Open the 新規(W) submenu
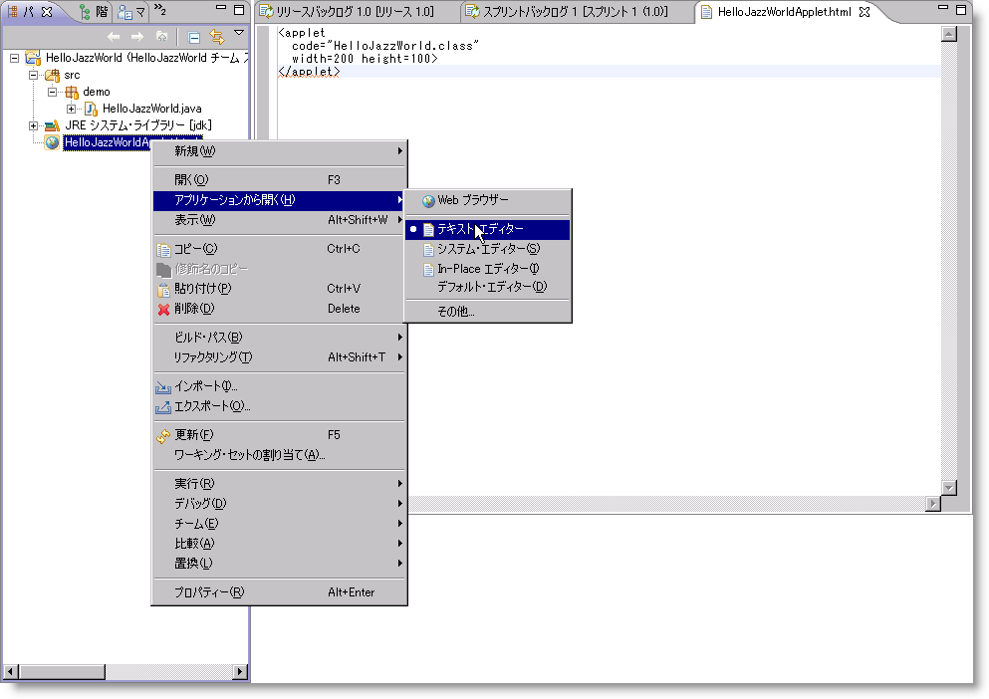The width and height of the screenshot is (989, 699). 280,151
